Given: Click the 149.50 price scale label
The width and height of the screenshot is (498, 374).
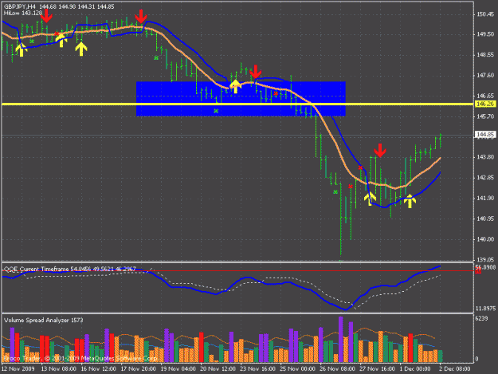Looking at the screenshot, I should pyautogui.click(x=485, y=34).
